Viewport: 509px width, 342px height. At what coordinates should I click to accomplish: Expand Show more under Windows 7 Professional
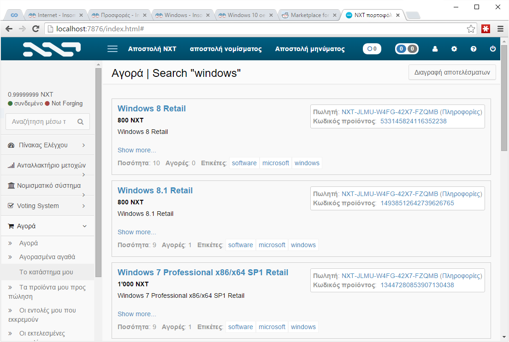pyautogui.click(x=136, y=314)
